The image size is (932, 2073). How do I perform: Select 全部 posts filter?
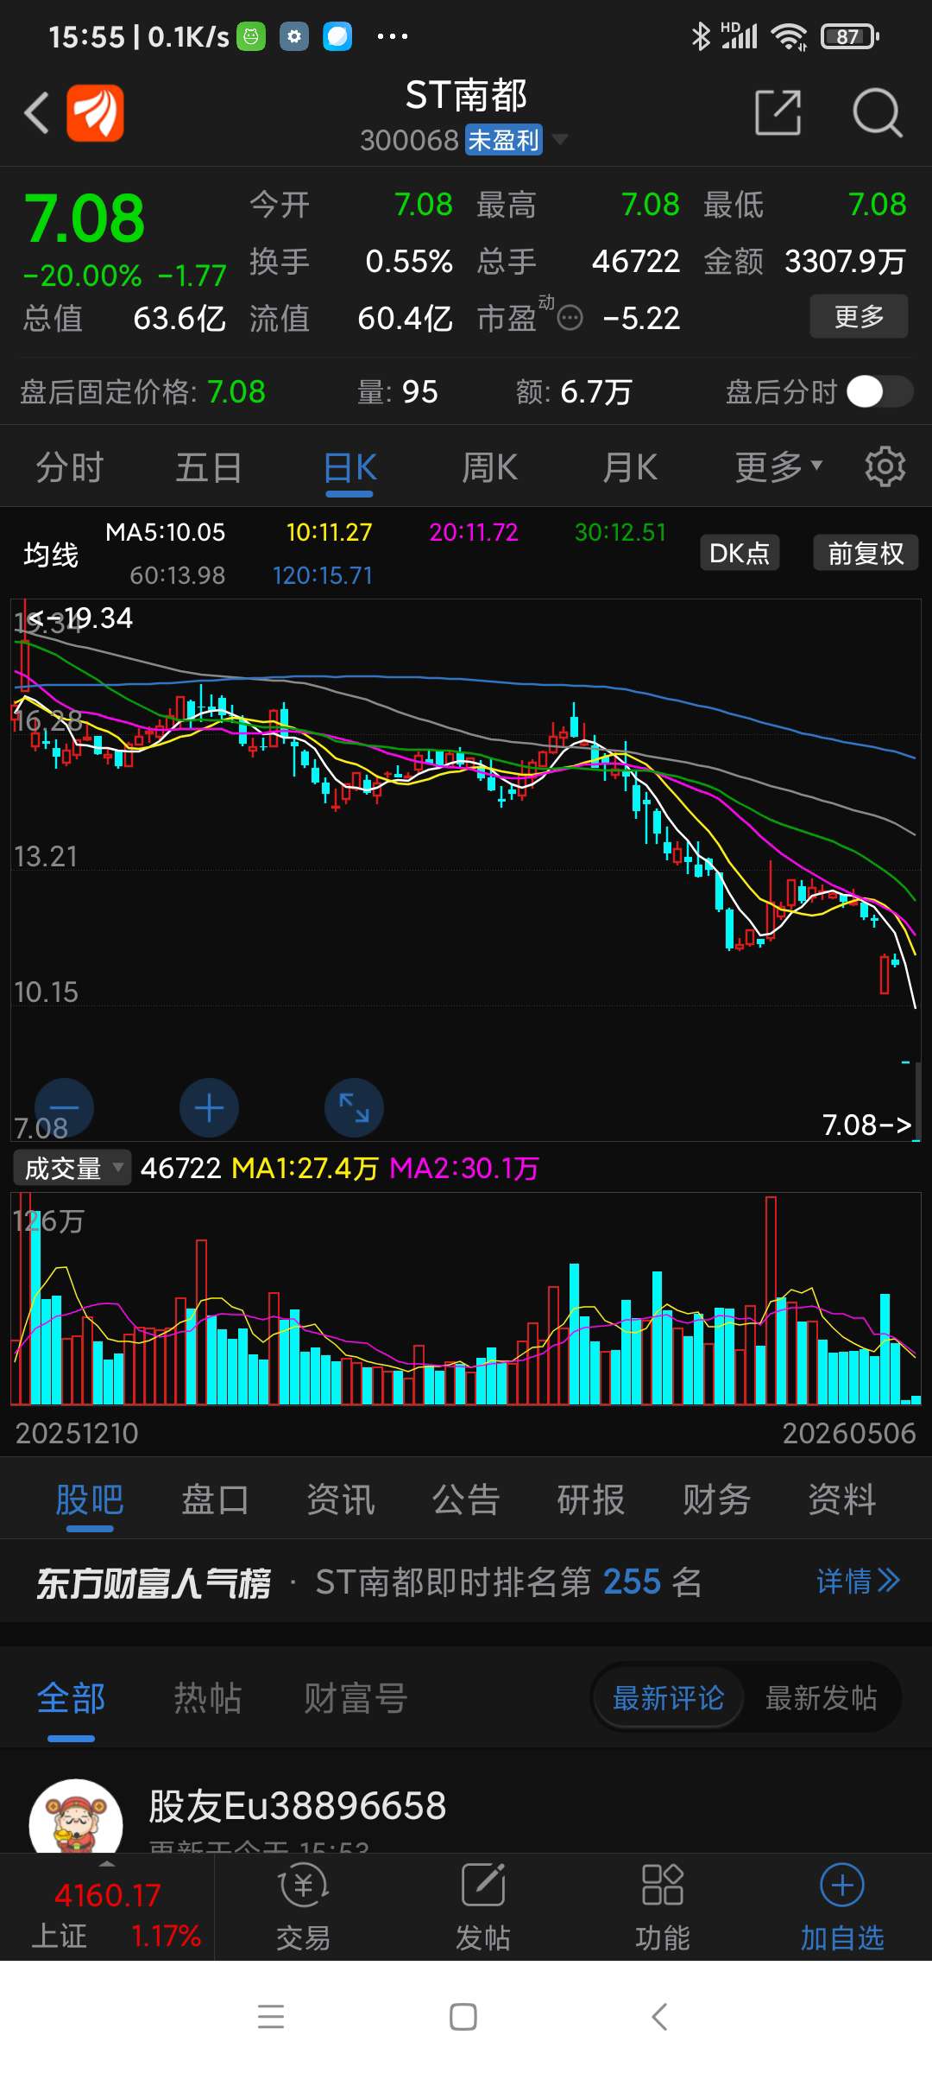point(71,1698)
